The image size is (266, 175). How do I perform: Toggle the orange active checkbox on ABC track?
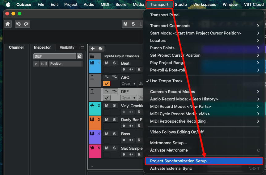click(x=107, y=83)
